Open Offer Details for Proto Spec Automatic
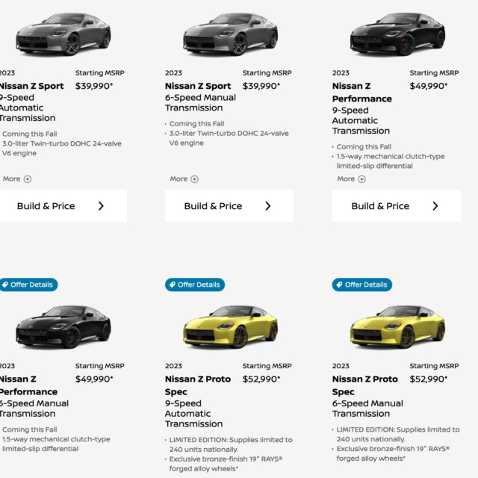The width and height of the screenshot is (478, 478). (195, 285)
